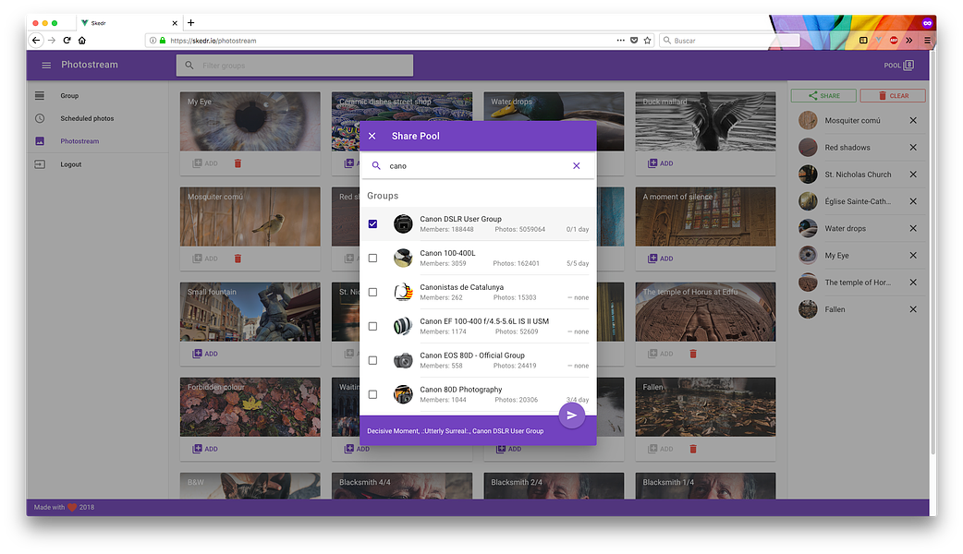Clear the 'cano' search text
This screenshot has height=554, width=963.
tap(576, 165)
